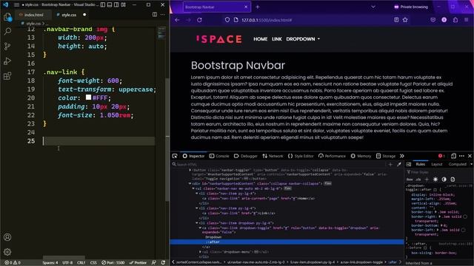Screen dimensions: 474x266
Task: Click the UTF-8 encoding status item
Action: click(x=67, y=263)
